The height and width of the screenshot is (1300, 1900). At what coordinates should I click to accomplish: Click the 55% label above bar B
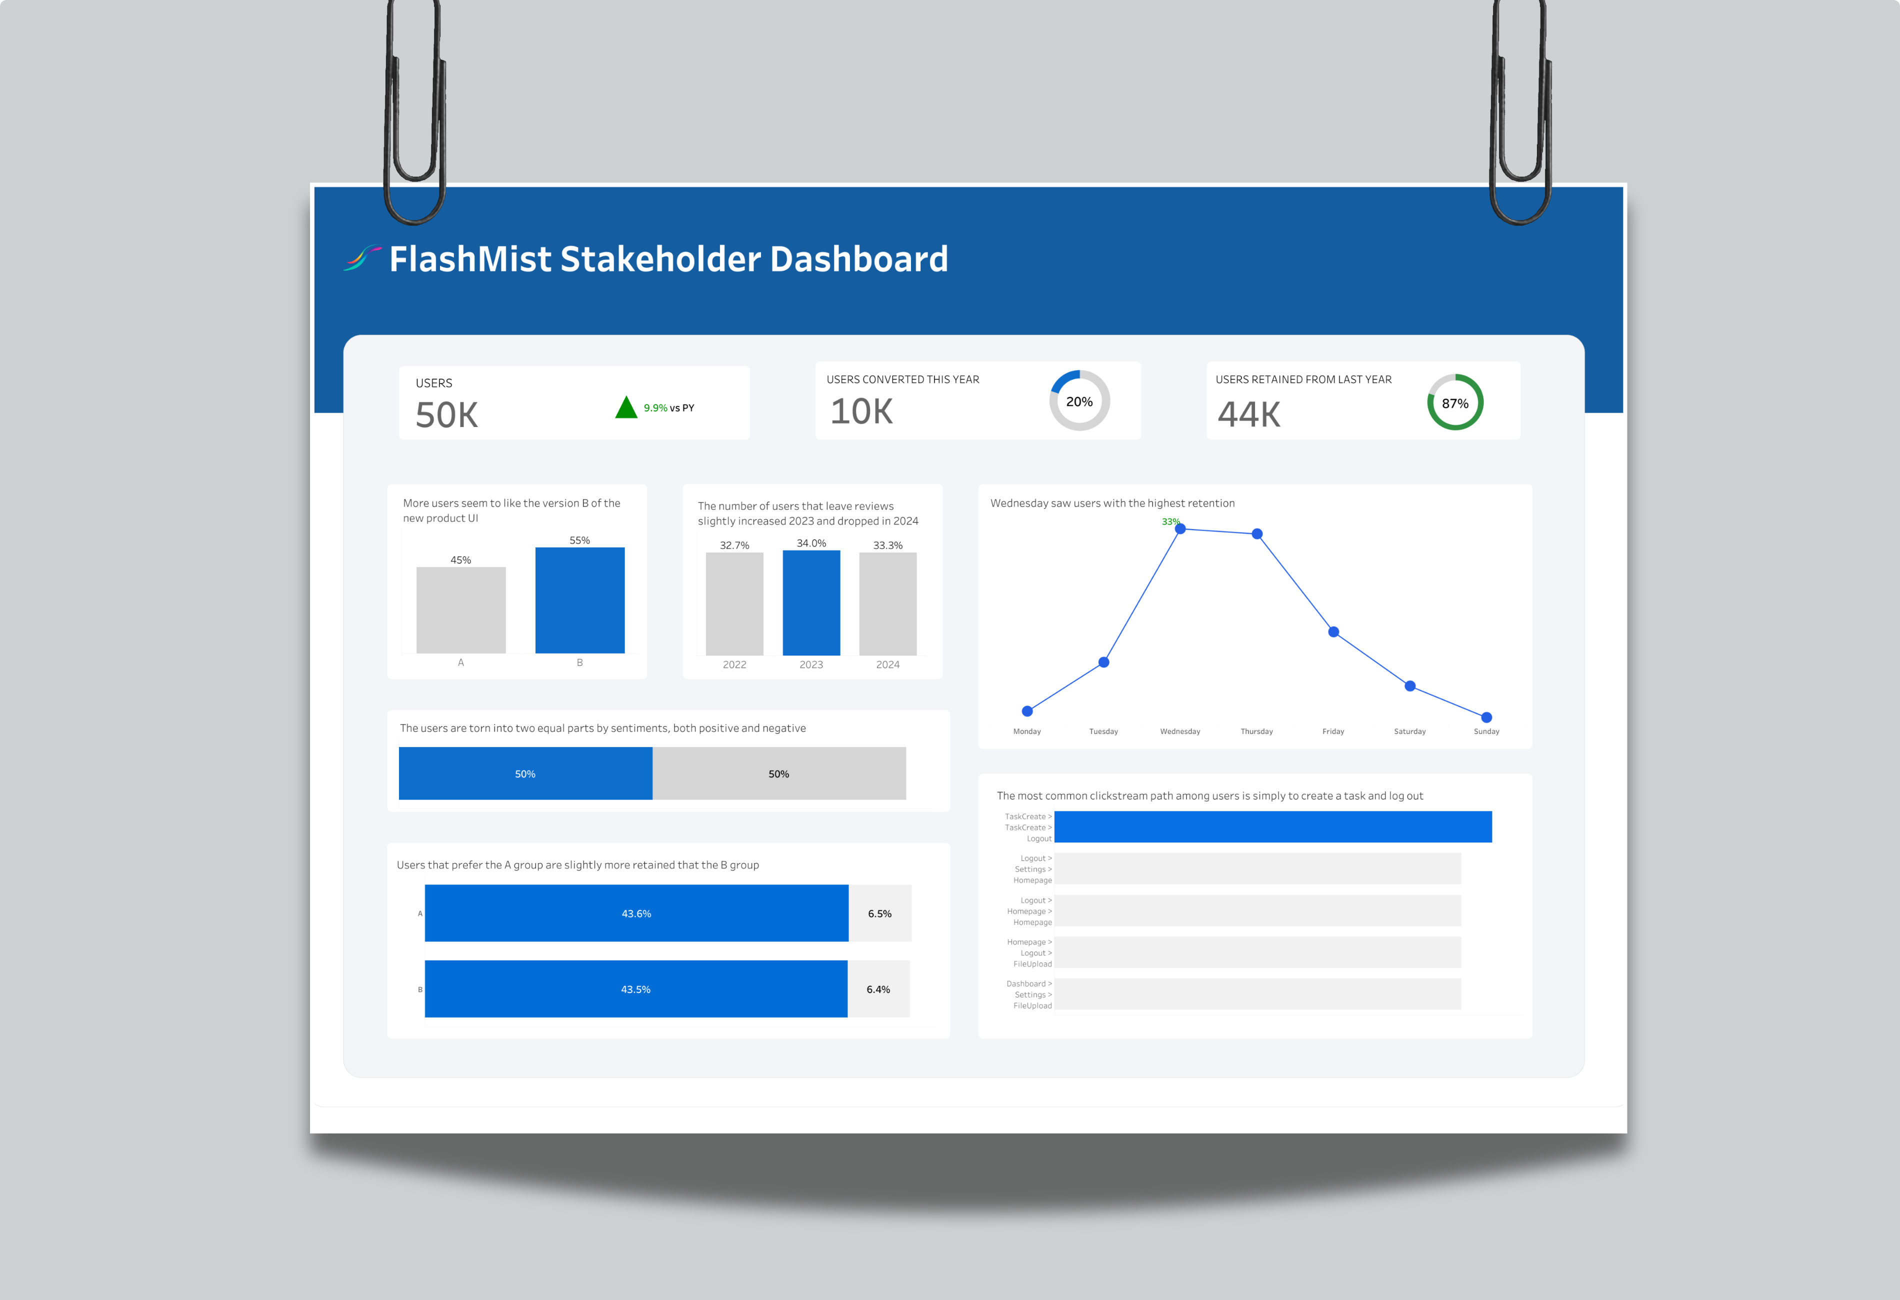pos(579,540)
